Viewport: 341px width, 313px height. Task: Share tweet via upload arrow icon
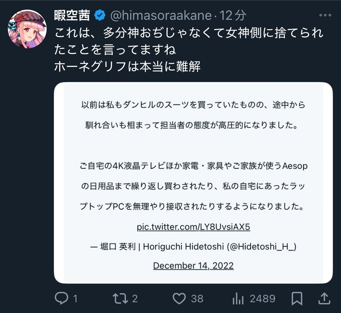[324, 298]
